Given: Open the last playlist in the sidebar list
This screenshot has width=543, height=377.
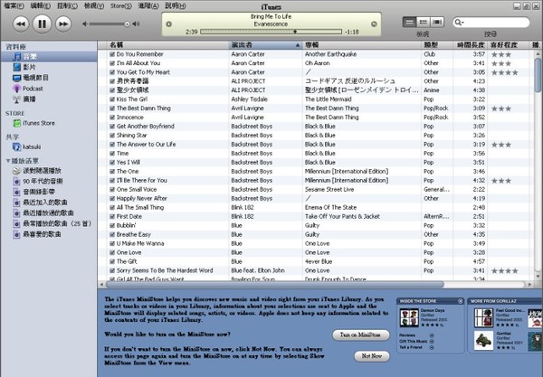Looking at the screenshot, I should pyautogui.click(x=37, y=234).
